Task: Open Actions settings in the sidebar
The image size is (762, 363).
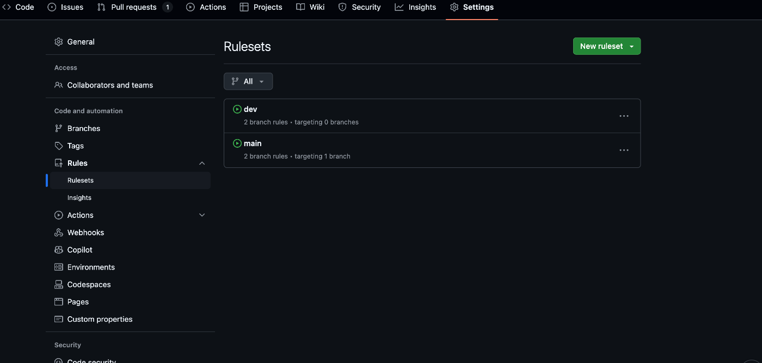Action: 81,215
